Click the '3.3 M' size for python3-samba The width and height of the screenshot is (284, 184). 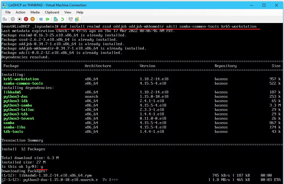click(275, 105)
